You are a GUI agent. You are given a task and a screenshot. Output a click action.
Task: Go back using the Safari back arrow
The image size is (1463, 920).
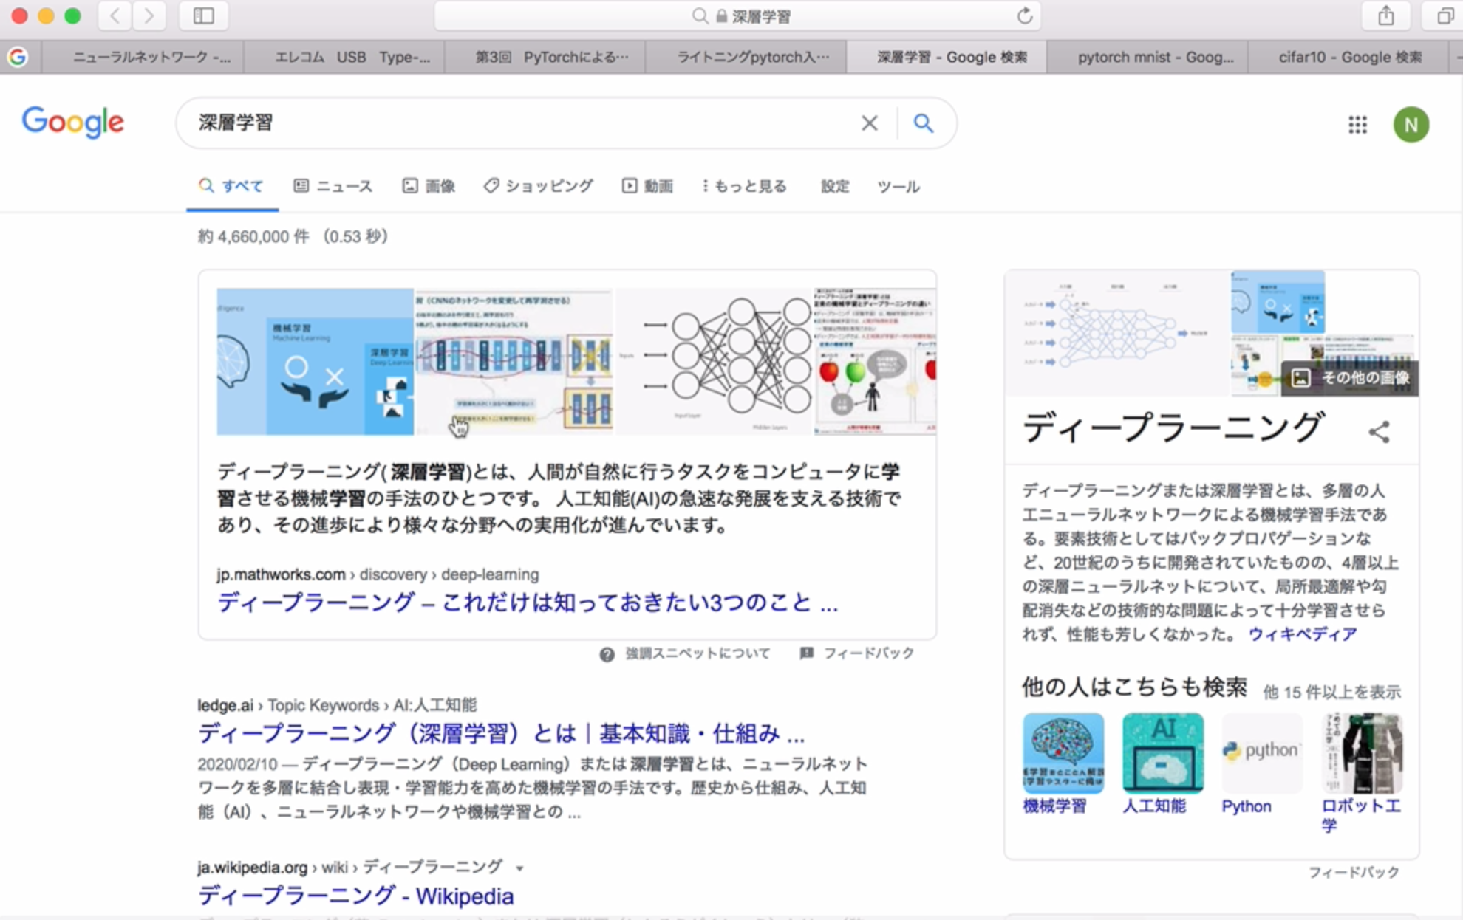(x=115, y=16)
